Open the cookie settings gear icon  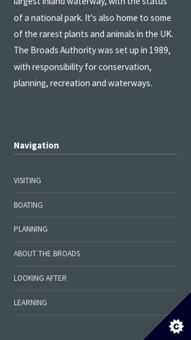point(176,327)
